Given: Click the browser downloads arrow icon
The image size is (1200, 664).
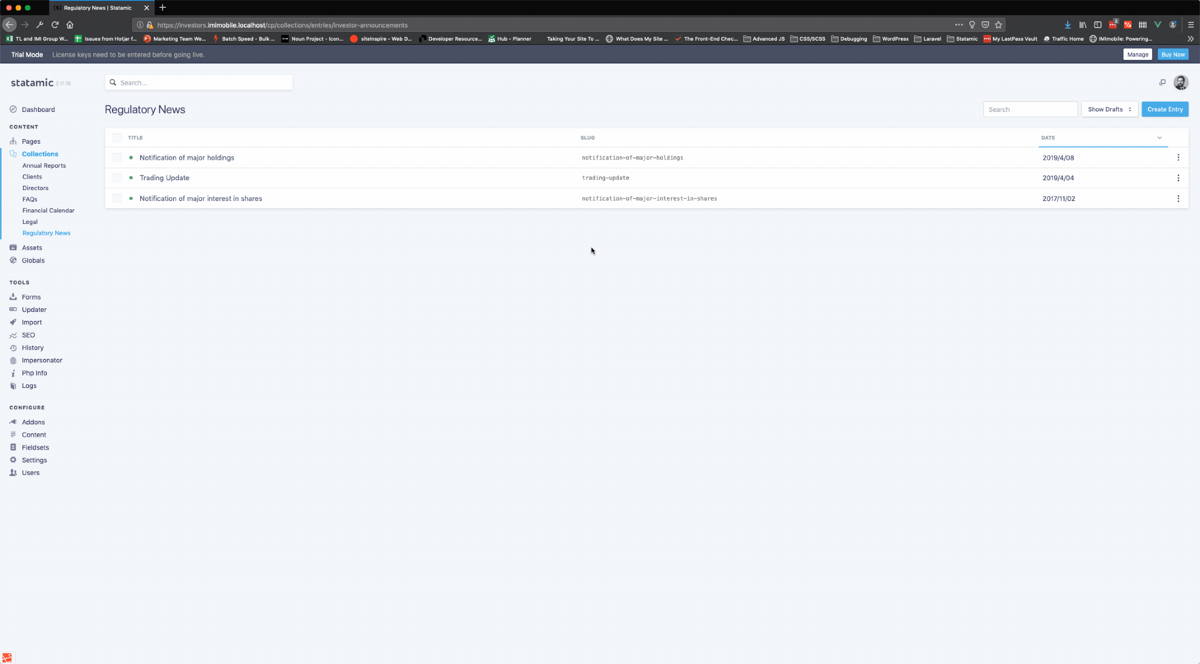Looking at the screenshot, I should 1068,24.
